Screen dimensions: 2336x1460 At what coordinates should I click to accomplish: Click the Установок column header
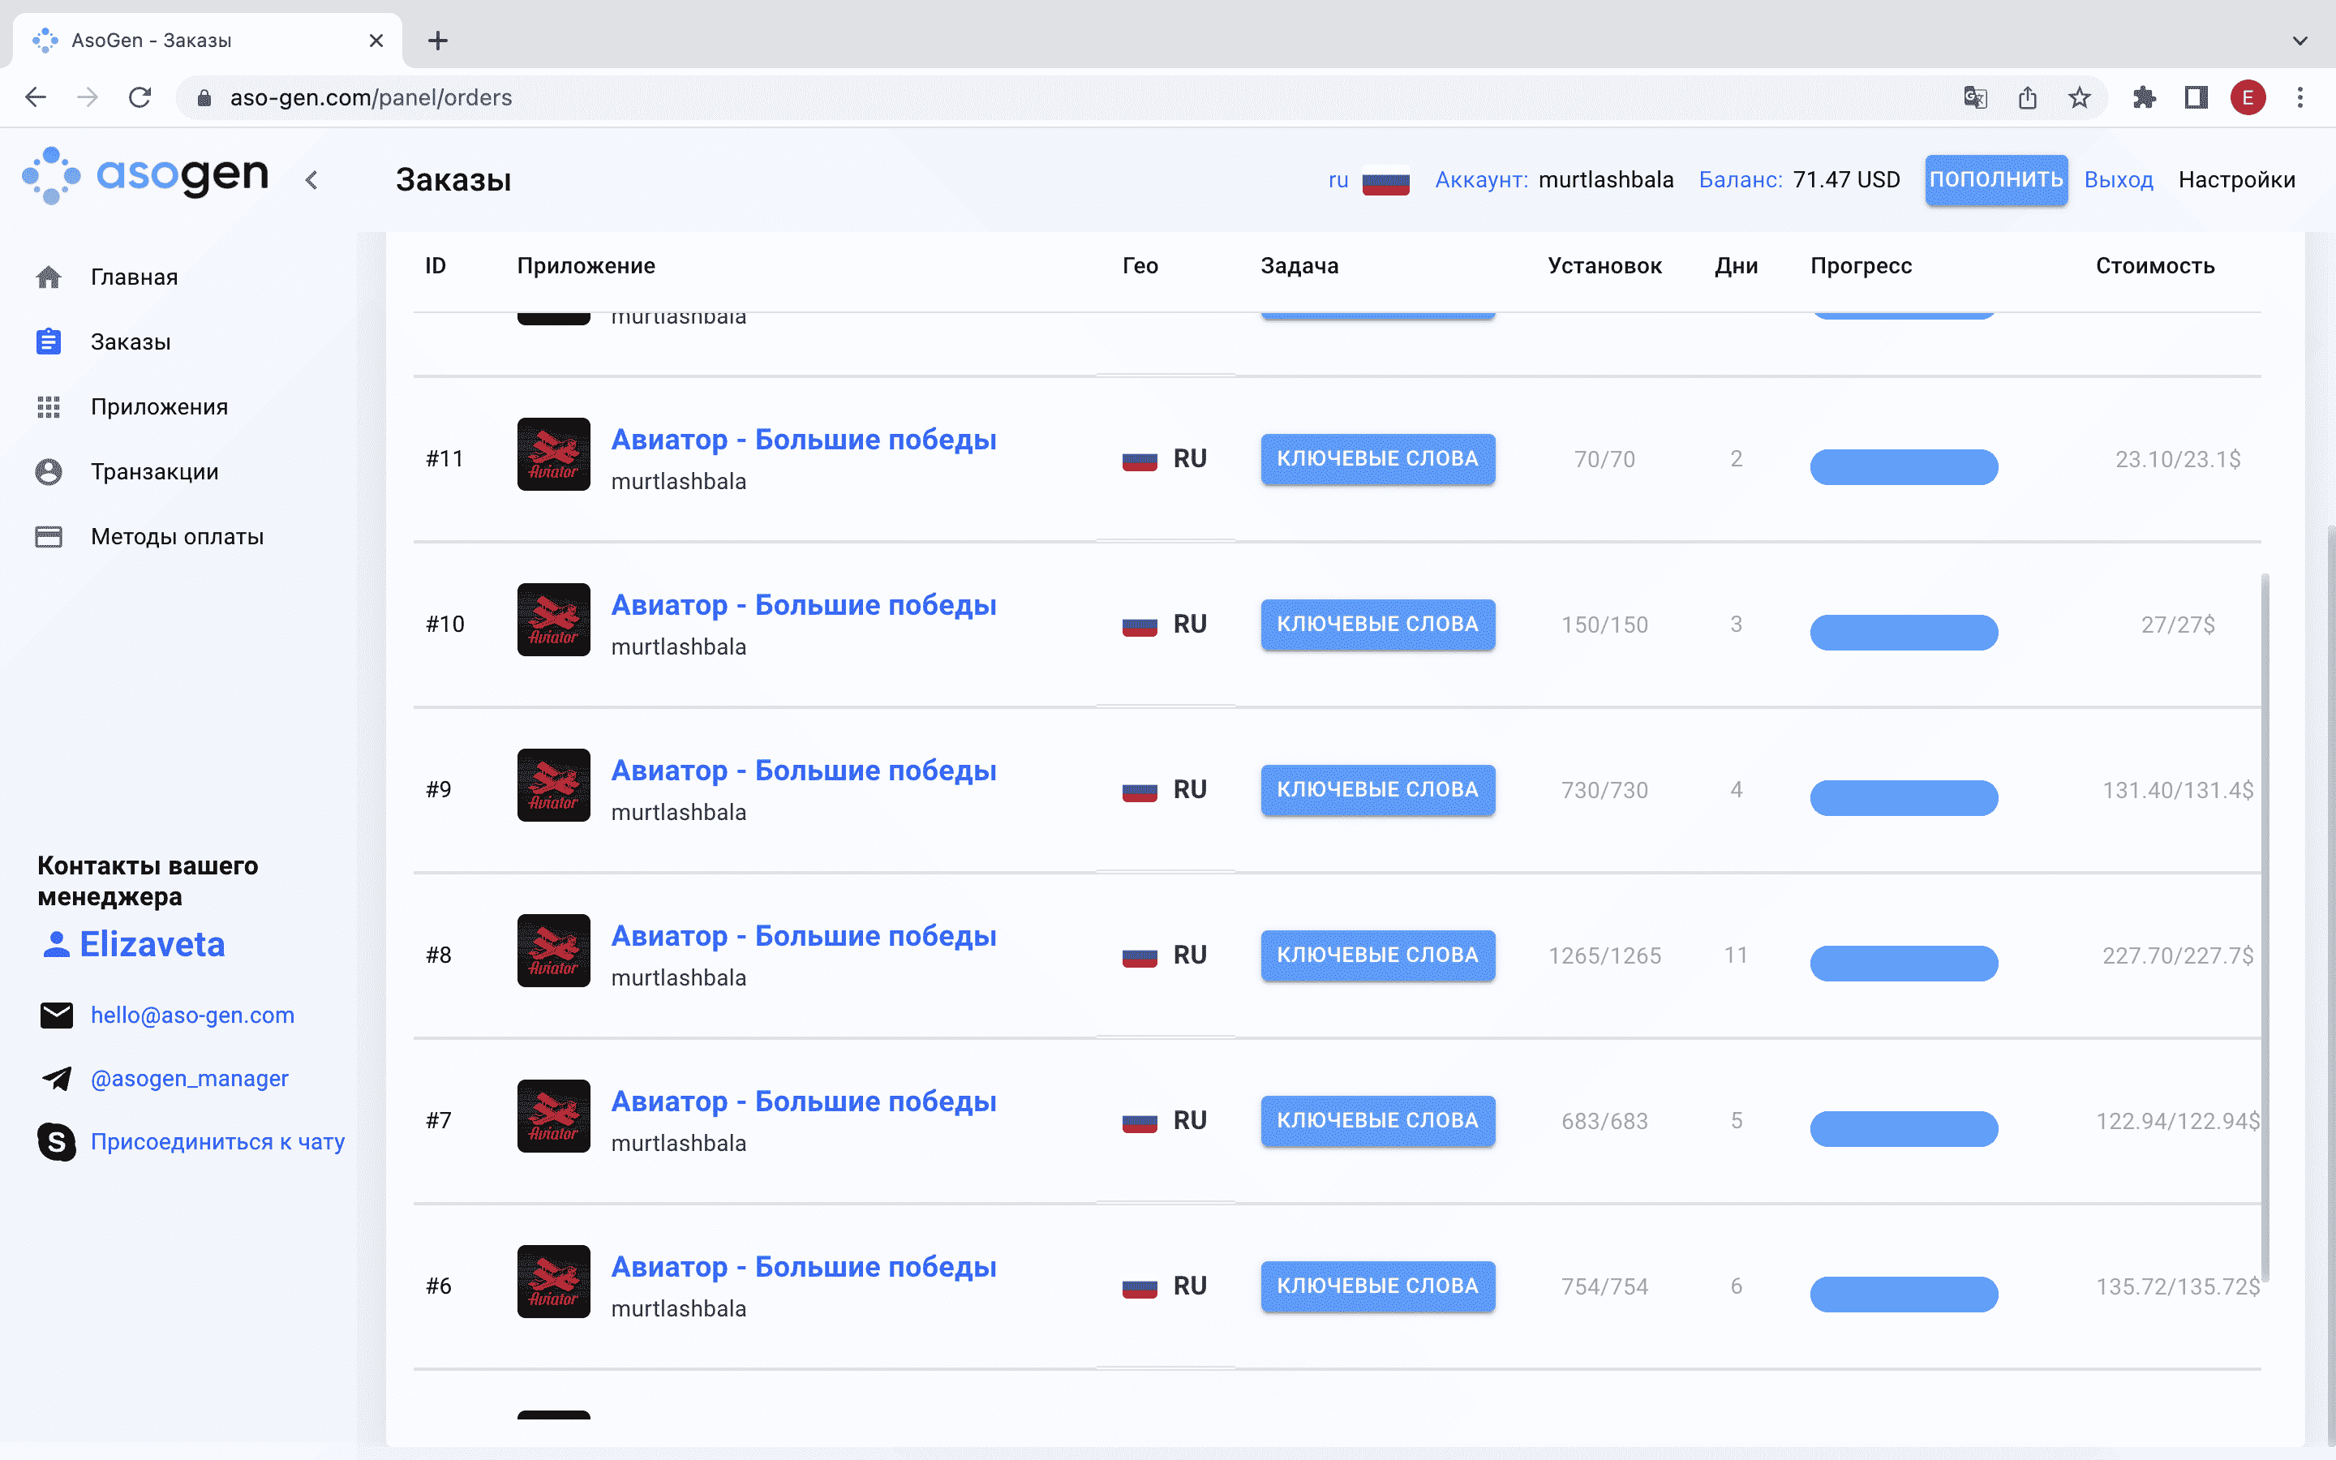coord(1604,265)
